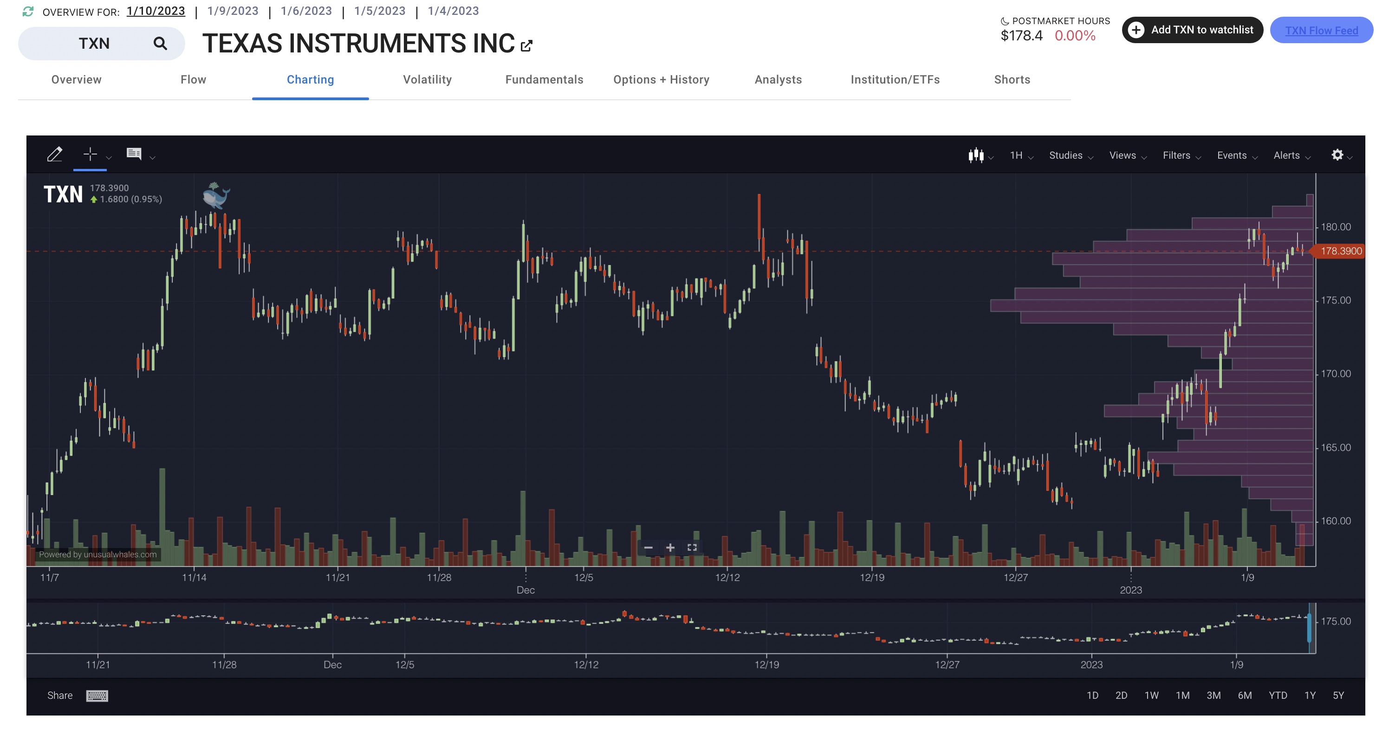
Task: Set chart range to 3M
Action: point(1214,695)
